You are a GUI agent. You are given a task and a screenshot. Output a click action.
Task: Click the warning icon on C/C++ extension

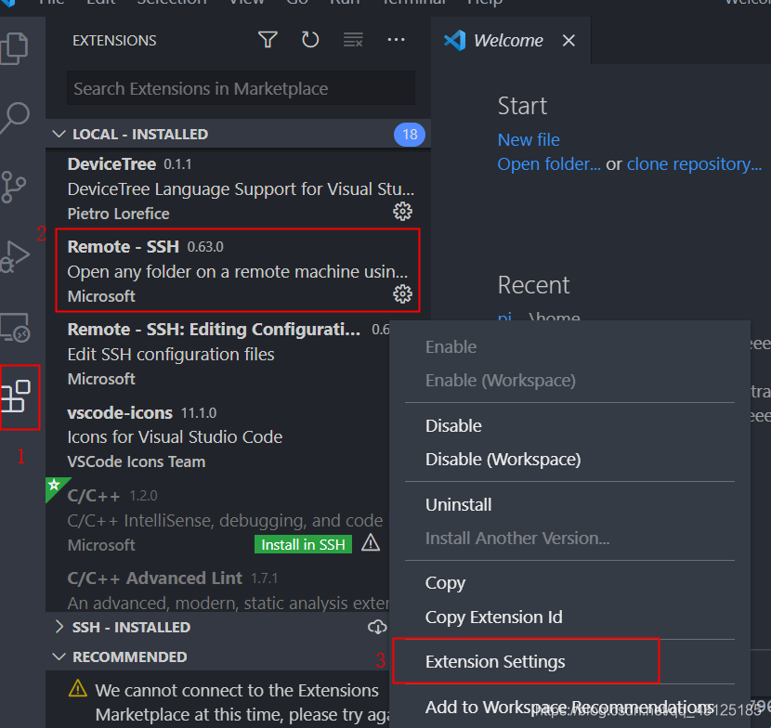[371, 543]
